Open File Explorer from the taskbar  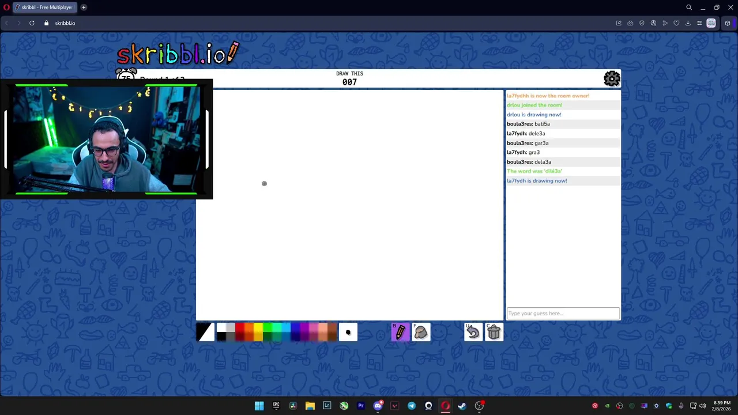[310, 406]
